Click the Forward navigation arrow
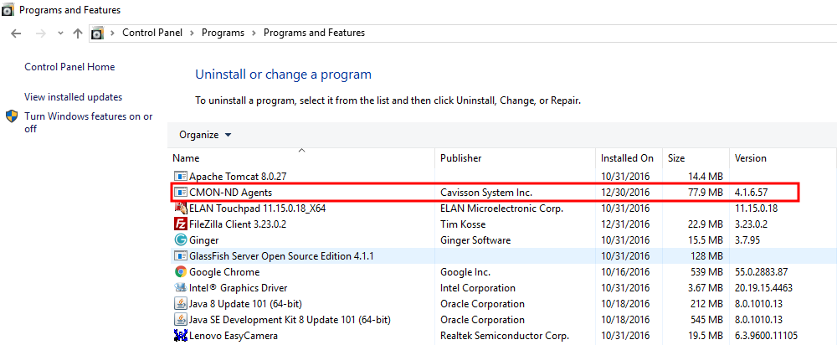This screenshot has height=345, width=837. coord(40,33)
